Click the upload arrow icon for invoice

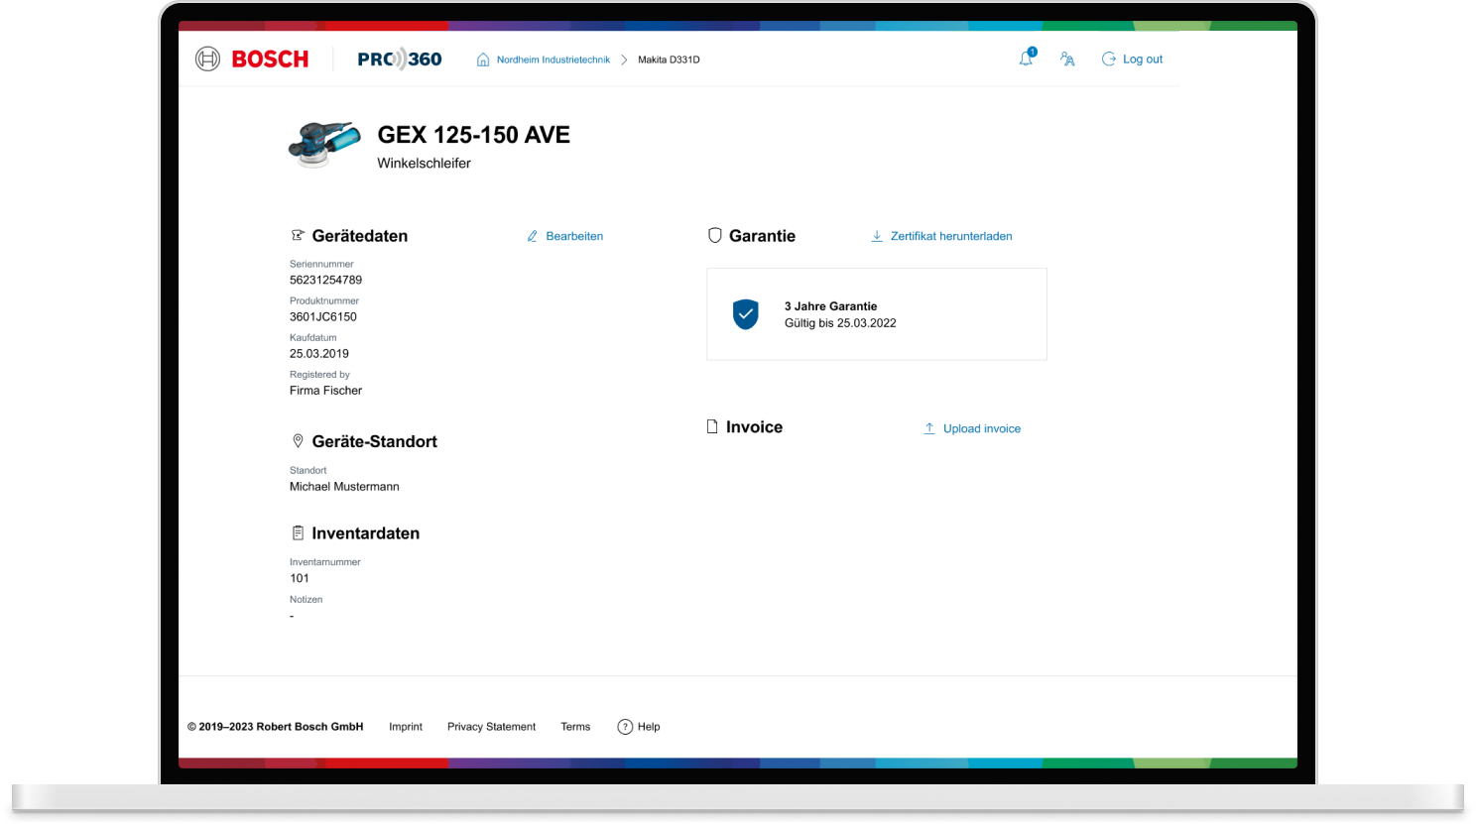(929, 428)
